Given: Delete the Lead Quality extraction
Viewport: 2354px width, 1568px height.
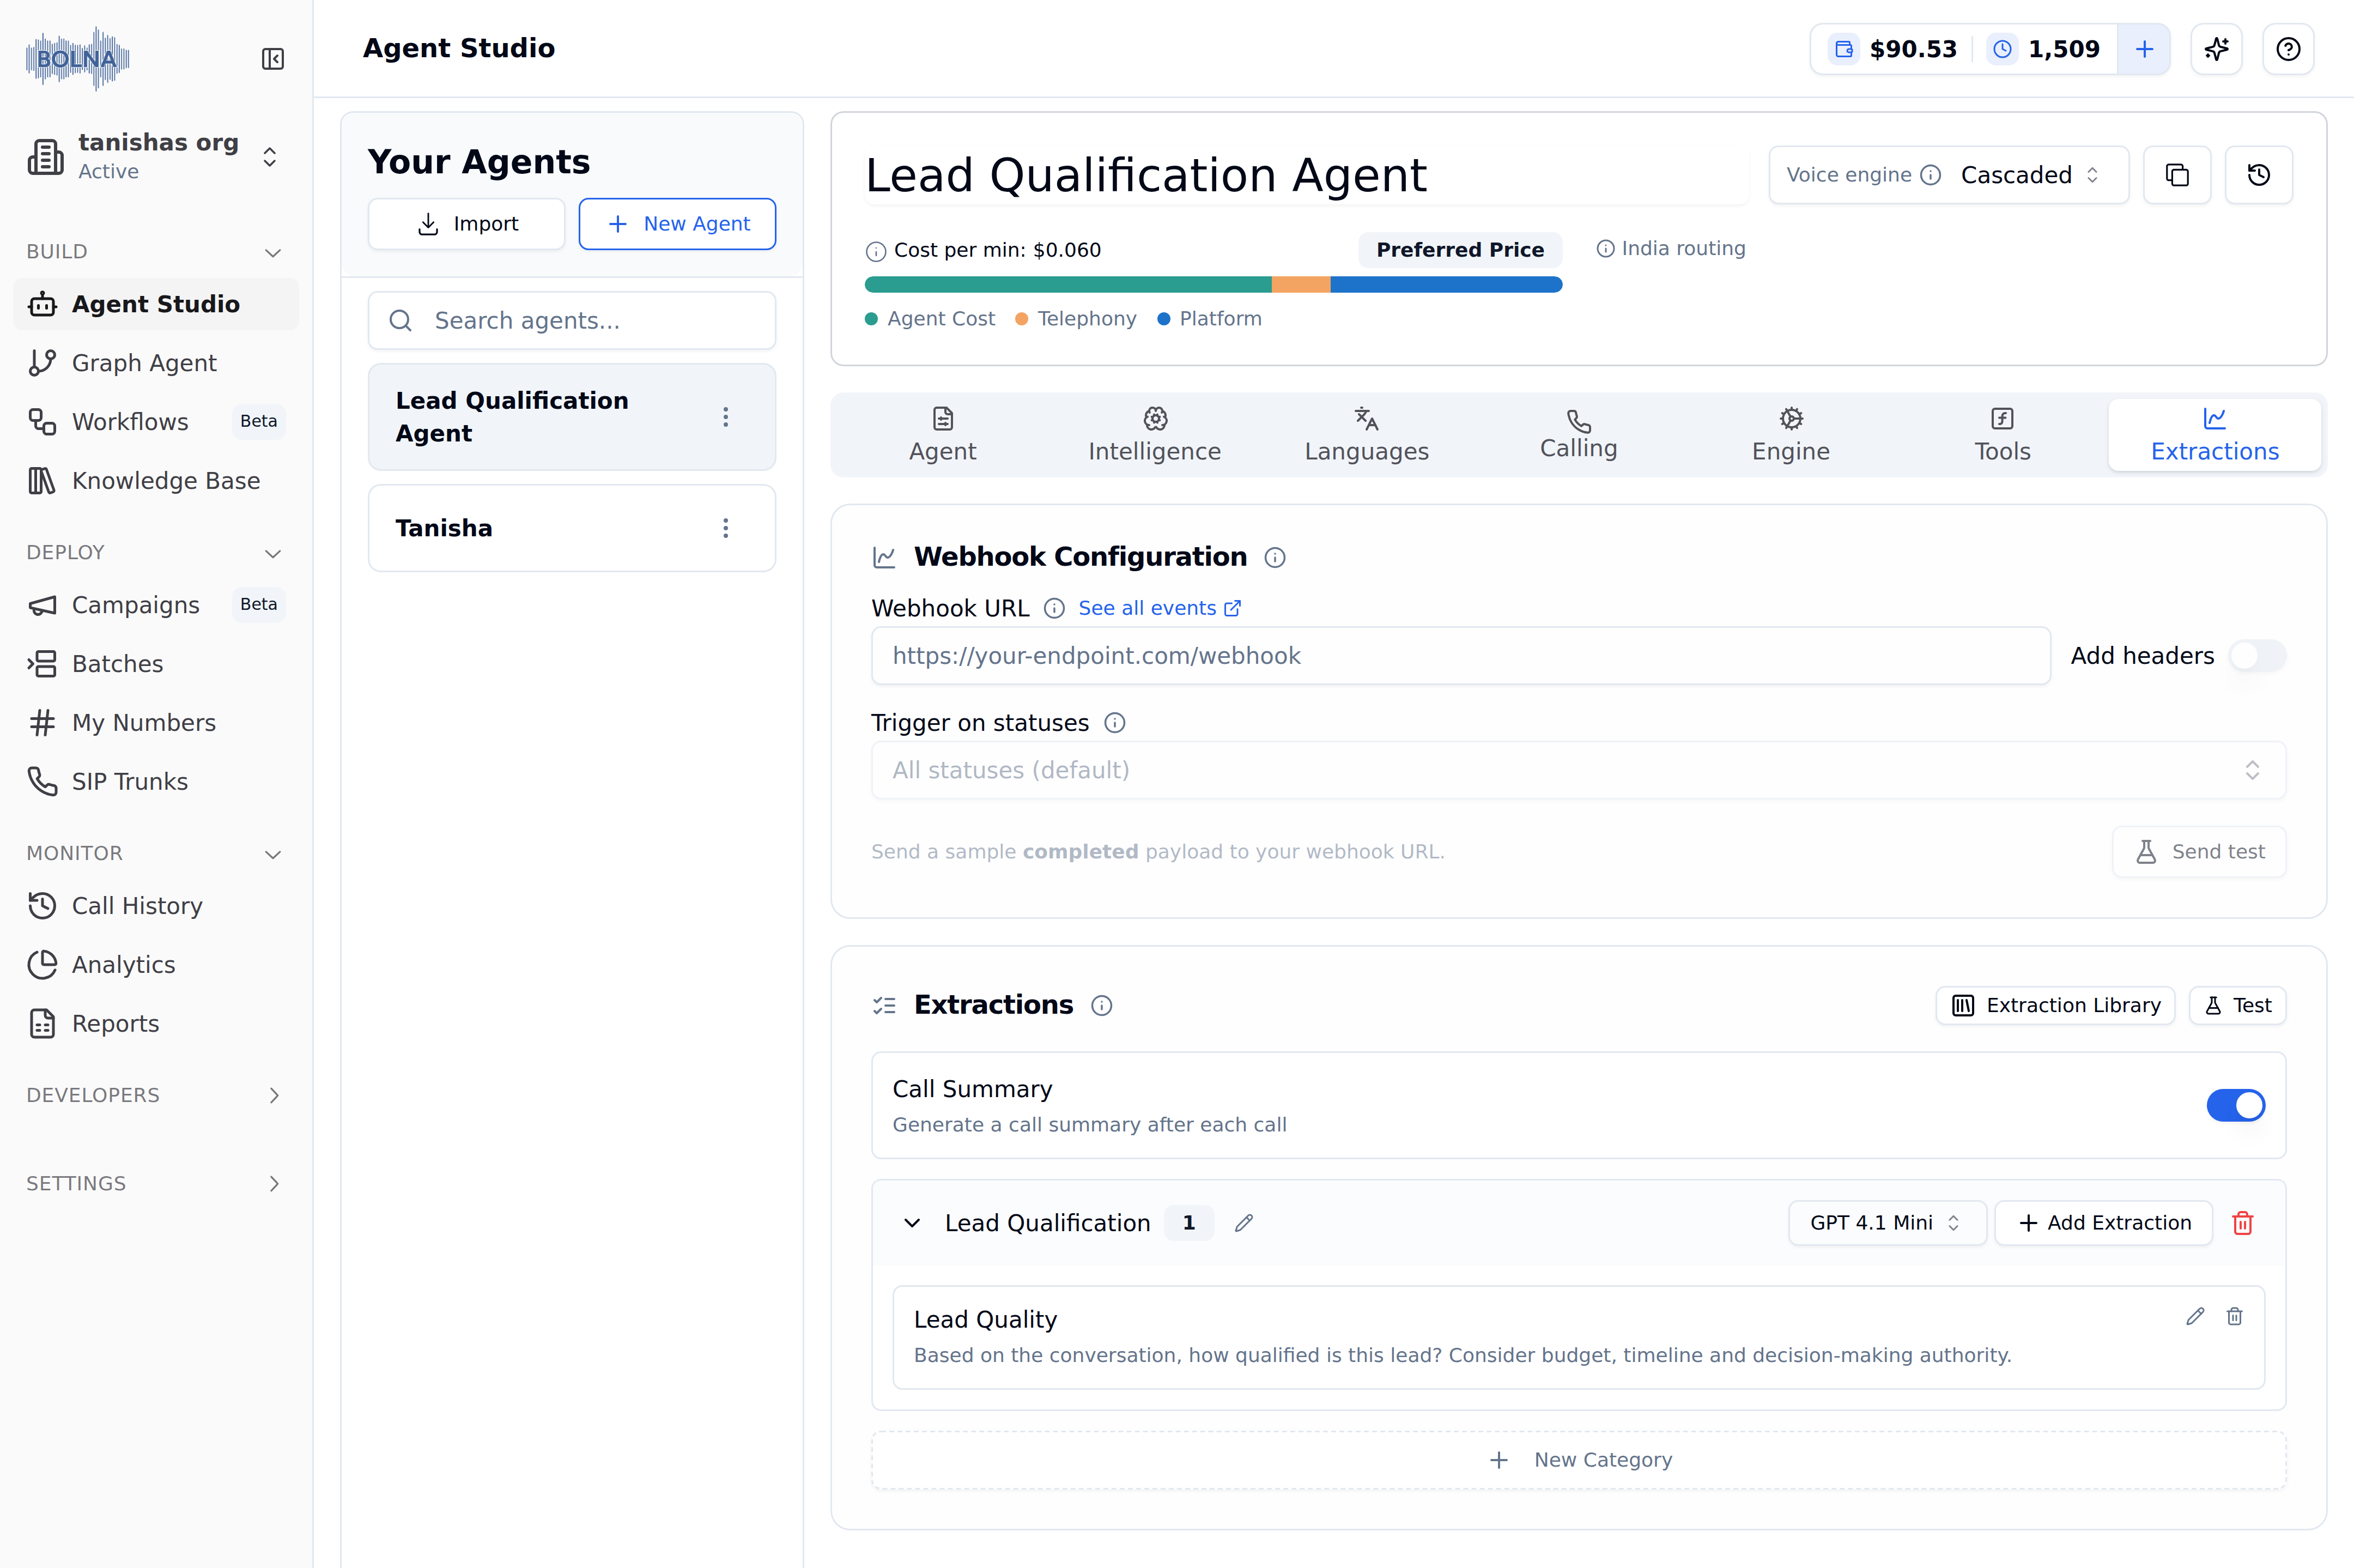Looking at the screenshot, I should point(2235,1317).
